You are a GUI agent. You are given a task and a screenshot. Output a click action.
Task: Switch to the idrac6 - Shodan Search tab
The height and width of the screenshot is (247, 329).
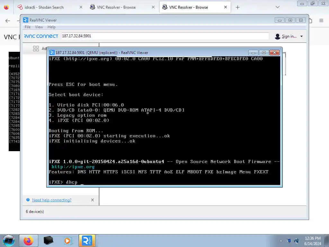pyautogui.click(x=44, y=7)
